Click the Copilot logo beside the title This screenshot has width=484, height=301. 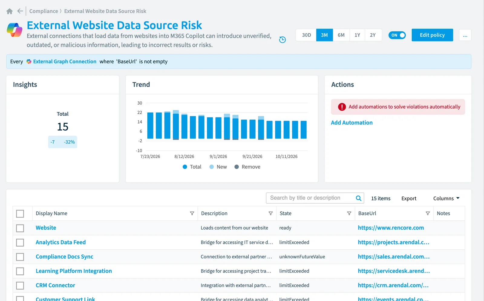15,30
